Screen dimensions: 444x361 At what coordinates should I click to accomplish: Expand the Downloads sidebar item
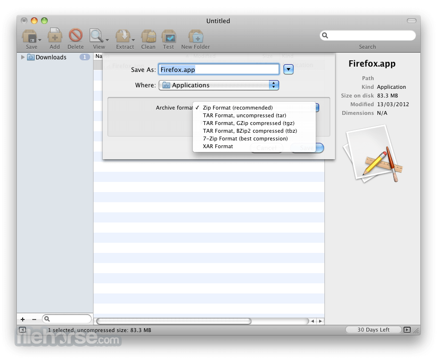click(x=23, y=57)
